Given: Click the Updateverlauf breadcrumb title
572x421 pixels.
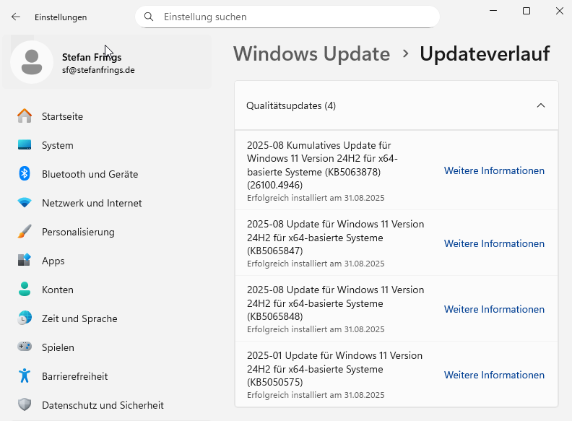Looking at the screenshot, I should click(x=485, y=53).
